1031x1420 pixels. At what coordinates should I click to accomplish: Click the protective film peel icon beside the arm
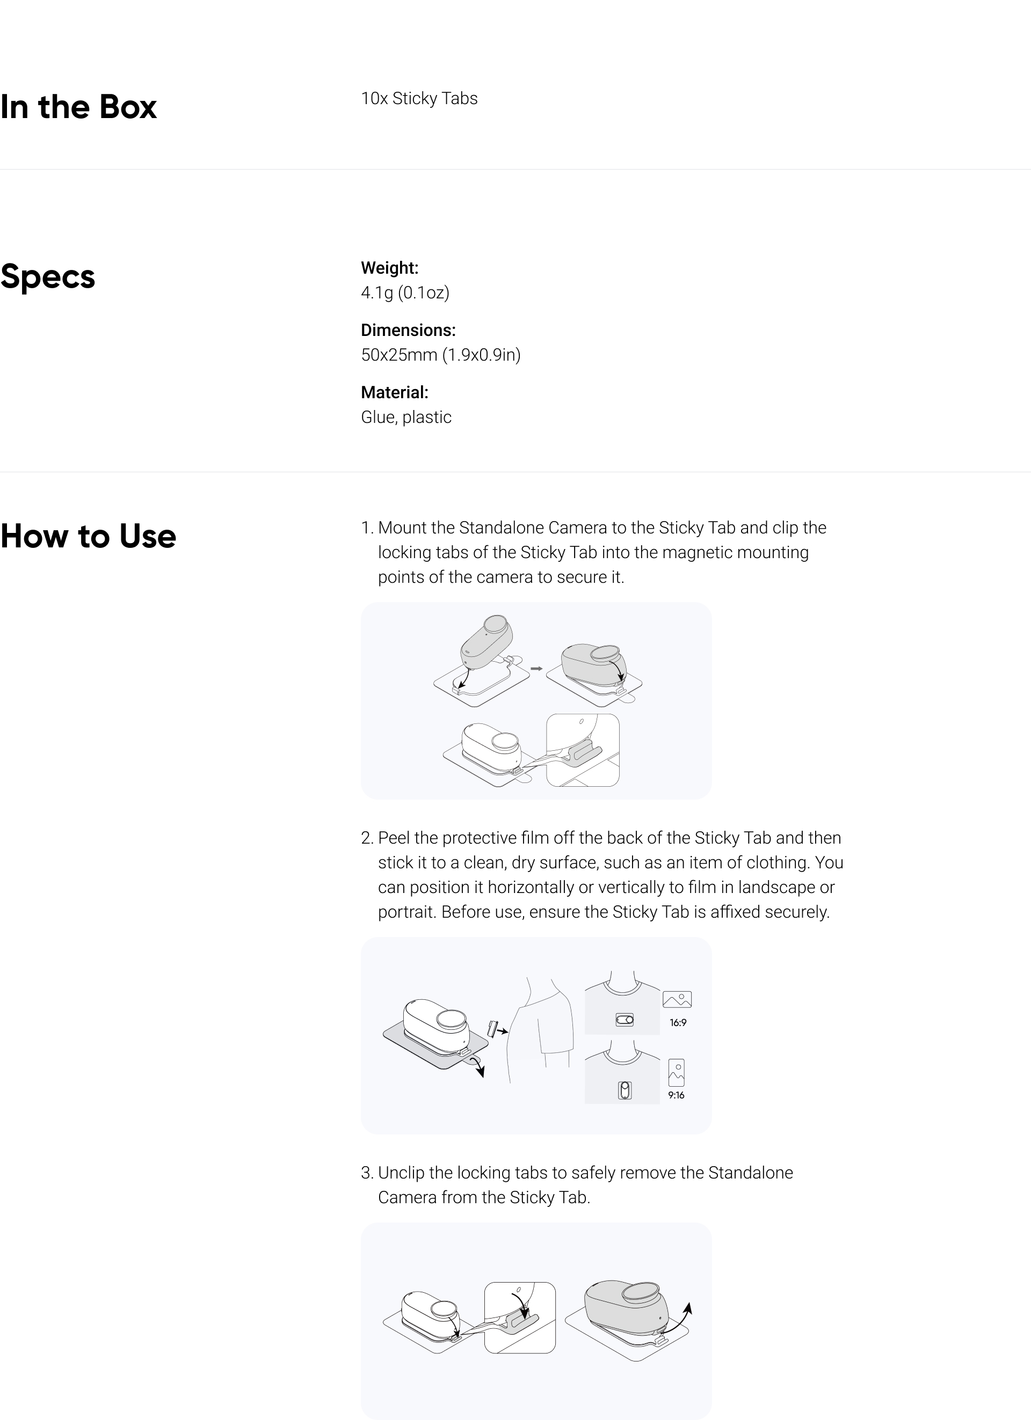coord(497,1029)
